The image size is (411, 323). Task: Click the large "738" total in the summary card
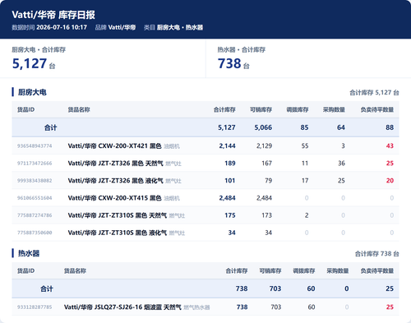click(x=229, y=63)
